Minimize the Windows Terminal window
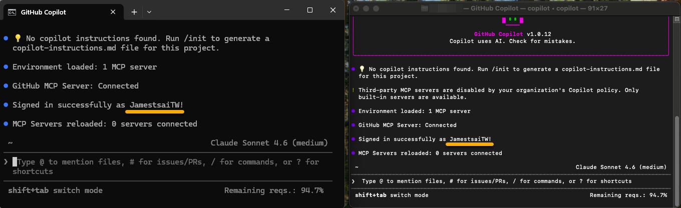Screen dimensions: 681x208 pyautogui.click(x=287, y=10)
